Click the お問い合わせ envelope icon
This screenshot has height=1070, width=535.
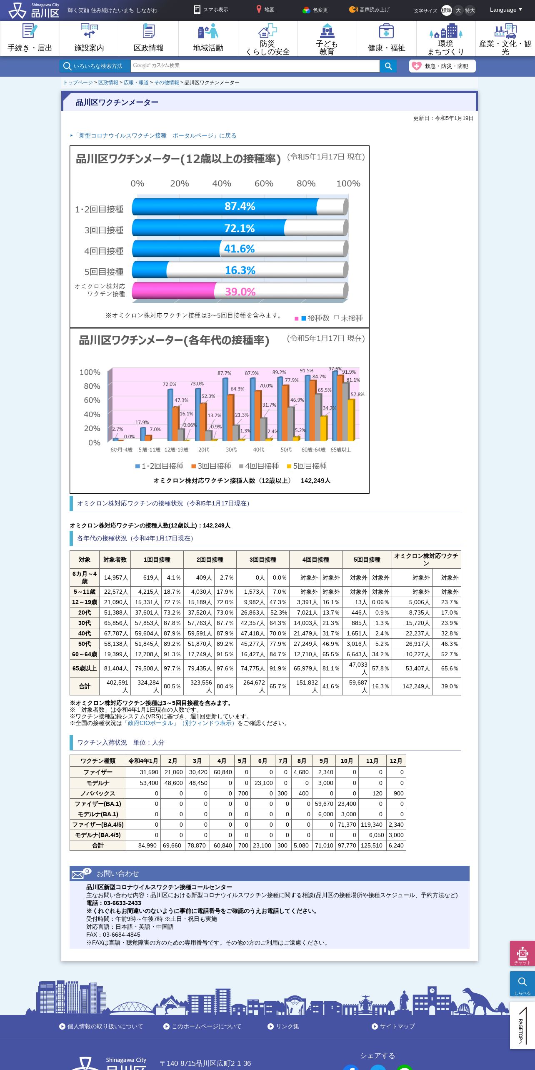[x=81, y=873]
